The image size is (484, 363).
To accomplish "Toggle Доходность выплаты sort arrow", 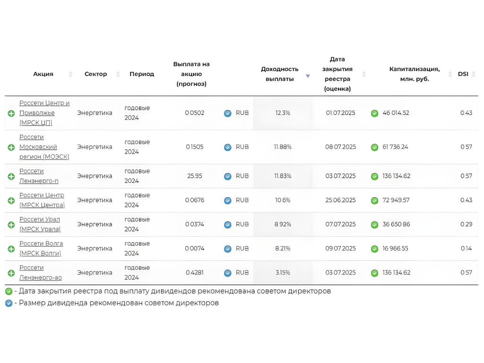I will tap(308, 76).
